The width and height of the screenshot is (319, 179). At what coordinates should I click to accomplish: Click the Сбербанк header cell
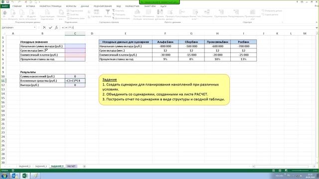191,42
